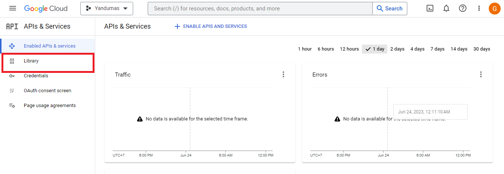
Task: Open the help question mark icon
Action: pos(463,8)
